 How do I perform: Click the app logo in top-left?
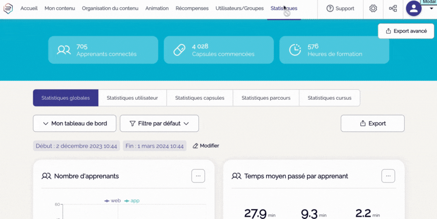coord(9,9)
